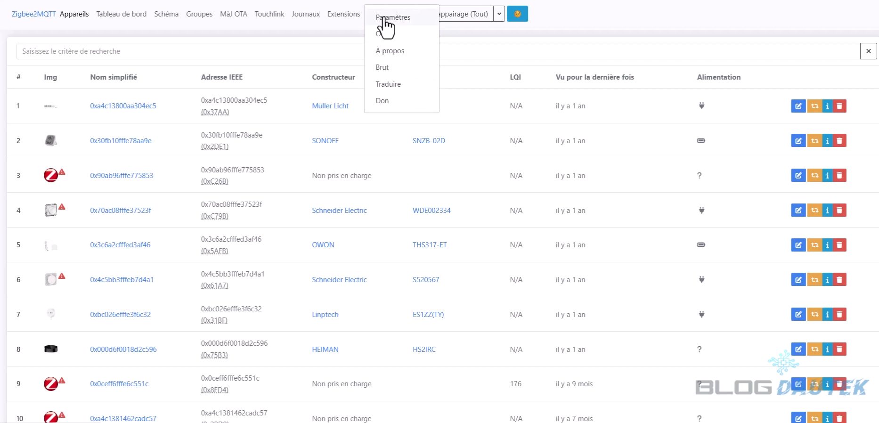Click the search criteria input field
This screenshot has height=423, width=879.
click(x=188, y=51)
